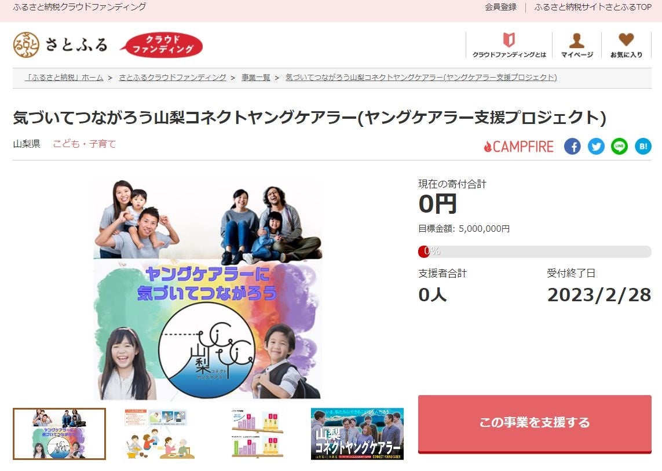The height and width of the screenshot is (471, 662).
Task: Open the 事業一覧 breadcrumb
Action: point(256,77)
